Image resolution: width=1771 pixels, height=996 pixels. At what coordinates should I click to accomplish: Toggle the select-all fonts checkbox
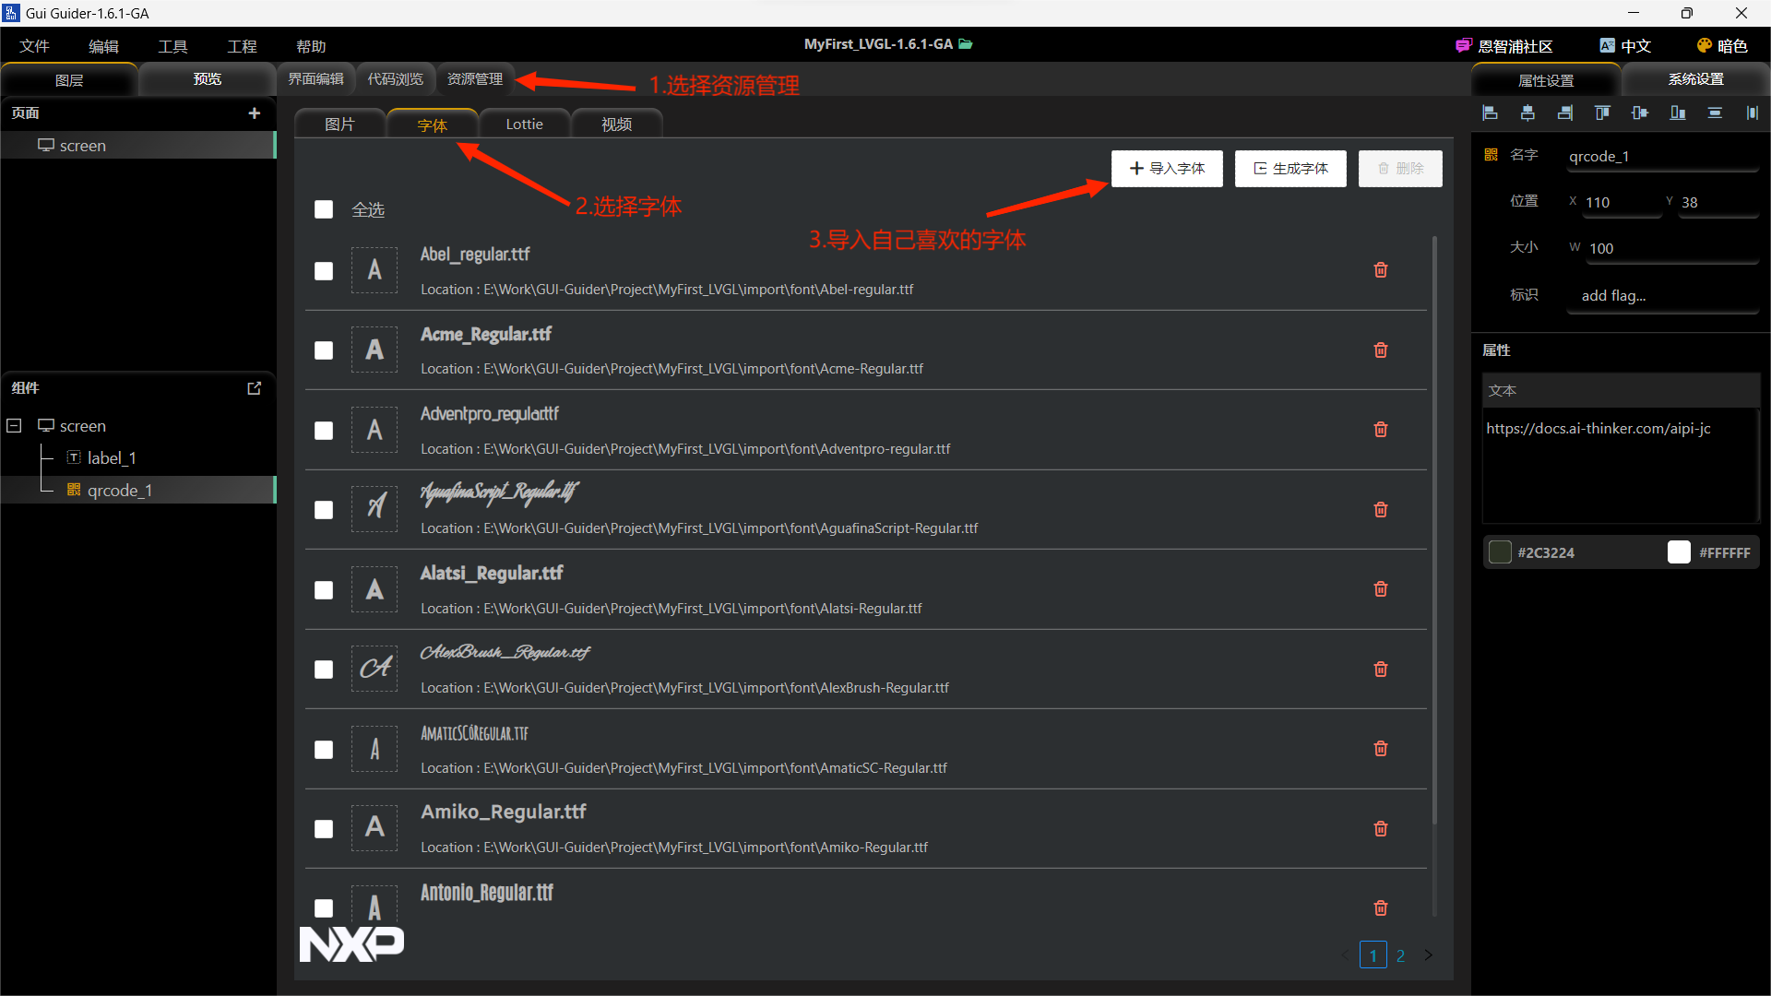(324, 210)
